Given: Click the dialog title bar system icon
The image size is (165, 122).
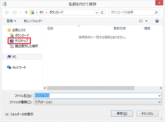Looking at the screenshot, I should (5, 4).
